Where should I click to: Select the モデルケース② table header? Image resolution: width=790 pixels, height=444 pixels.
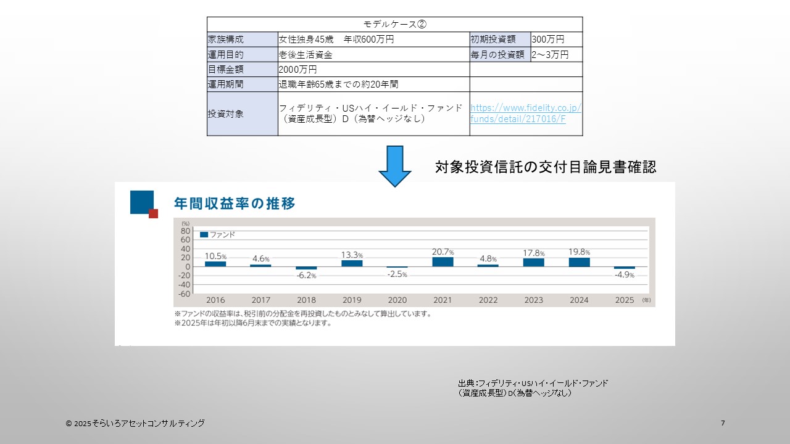(394, 25)
